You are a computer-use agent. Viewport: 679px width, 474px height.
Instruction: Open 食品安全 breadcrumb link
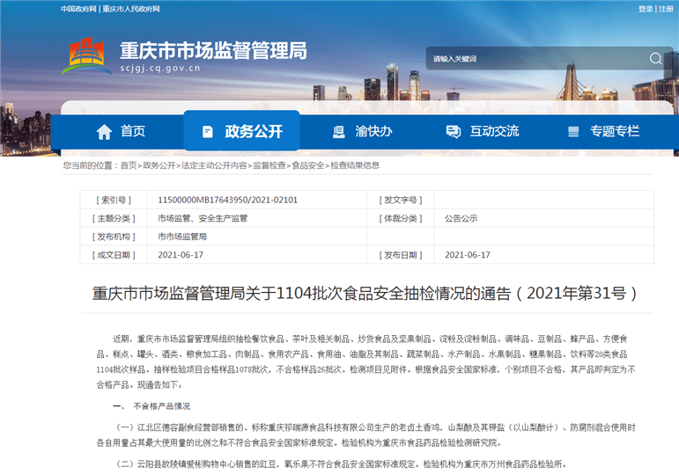[308, 165]
